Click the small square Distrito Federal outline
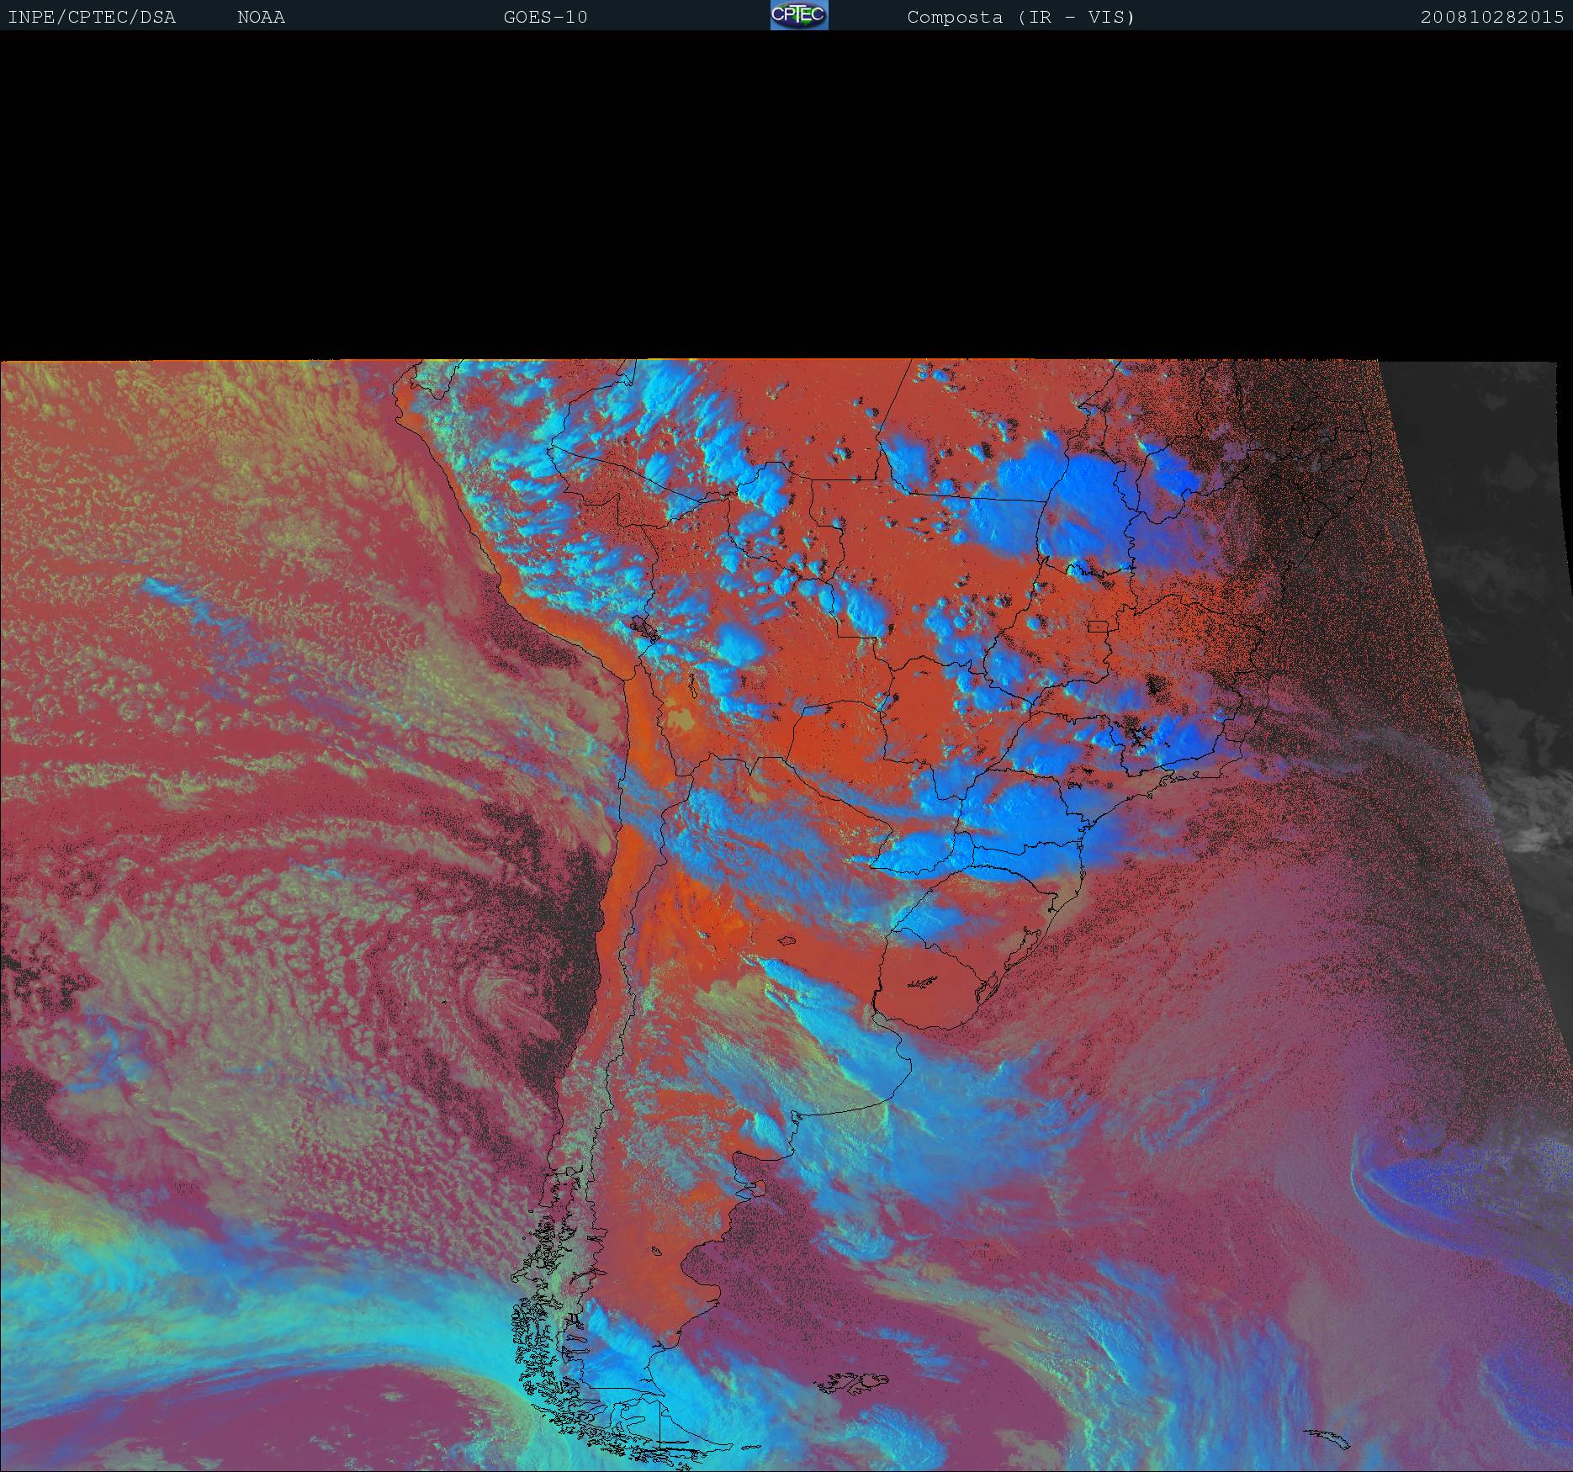The width and height of the screenshot is (1573, 1472). (x=1098, y=626)
